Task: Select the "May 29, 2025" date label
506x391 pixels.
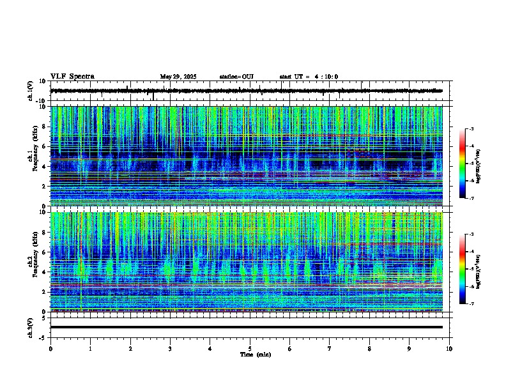Action: (178, 77)
